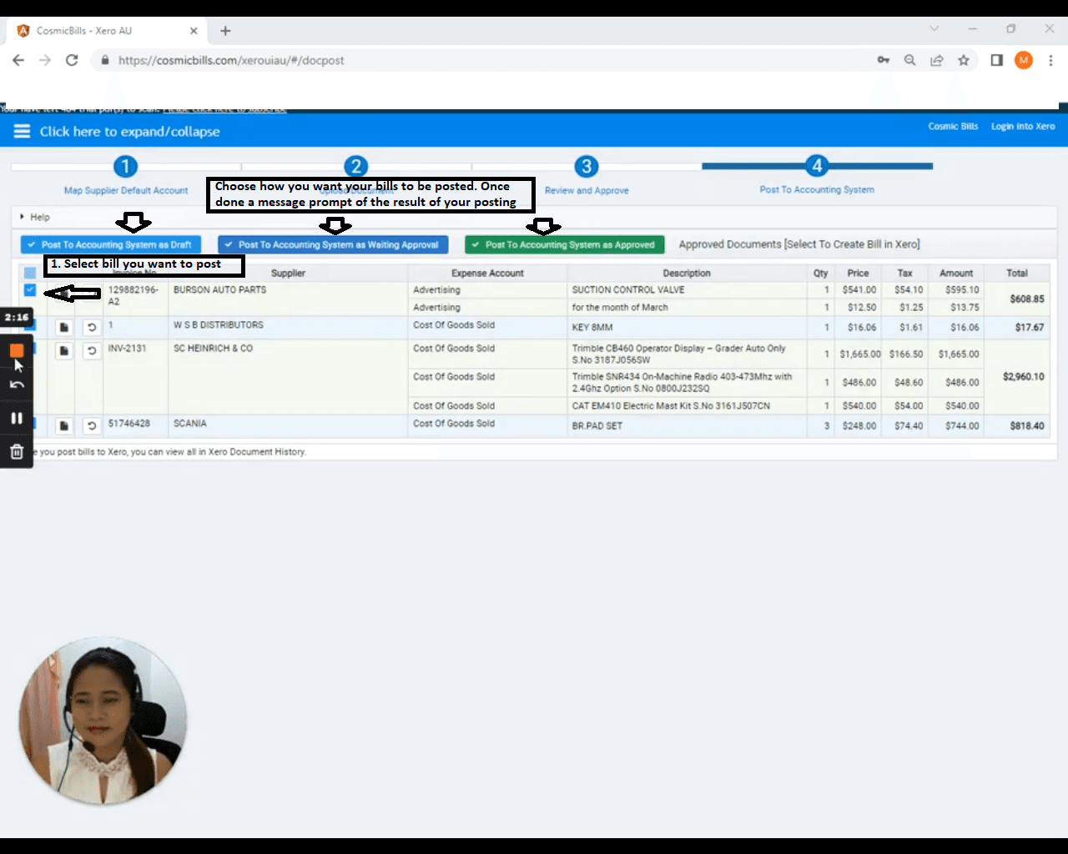Delete the recording with trash icon
1068x854 pixels.
[x=17, y=451]
